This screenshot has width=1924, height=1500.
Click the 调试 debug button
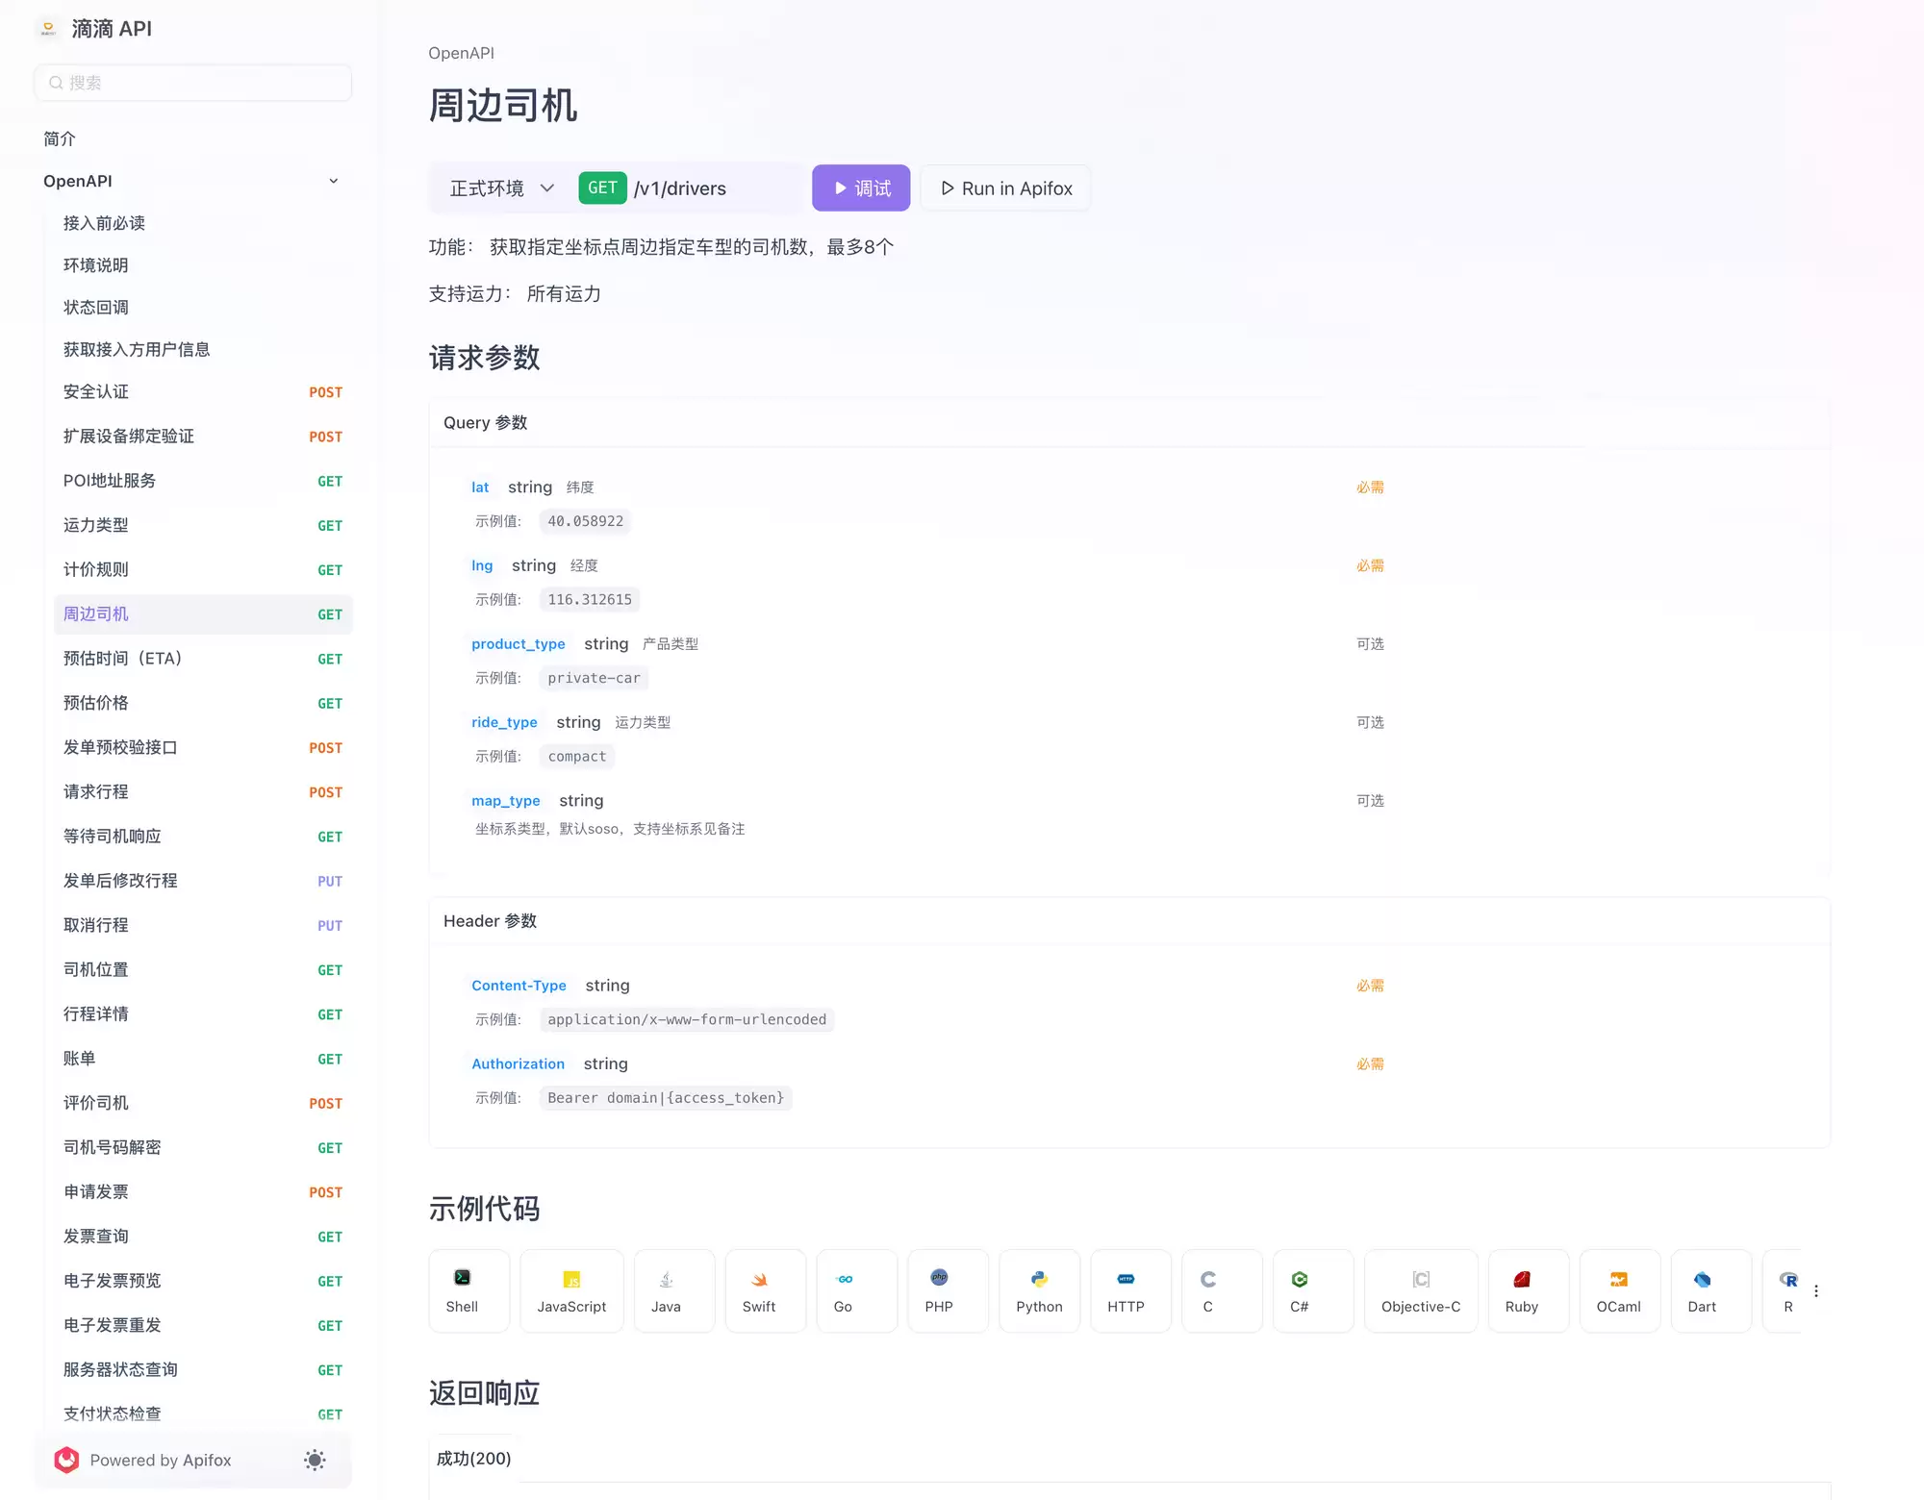click(x=861, y=188)
